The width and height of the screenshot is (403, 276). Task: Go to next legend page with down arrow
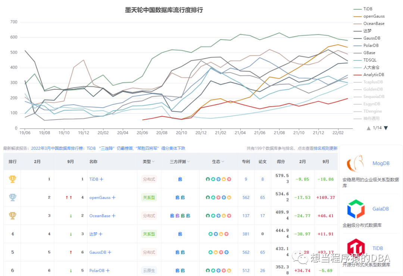coord(386,128)
